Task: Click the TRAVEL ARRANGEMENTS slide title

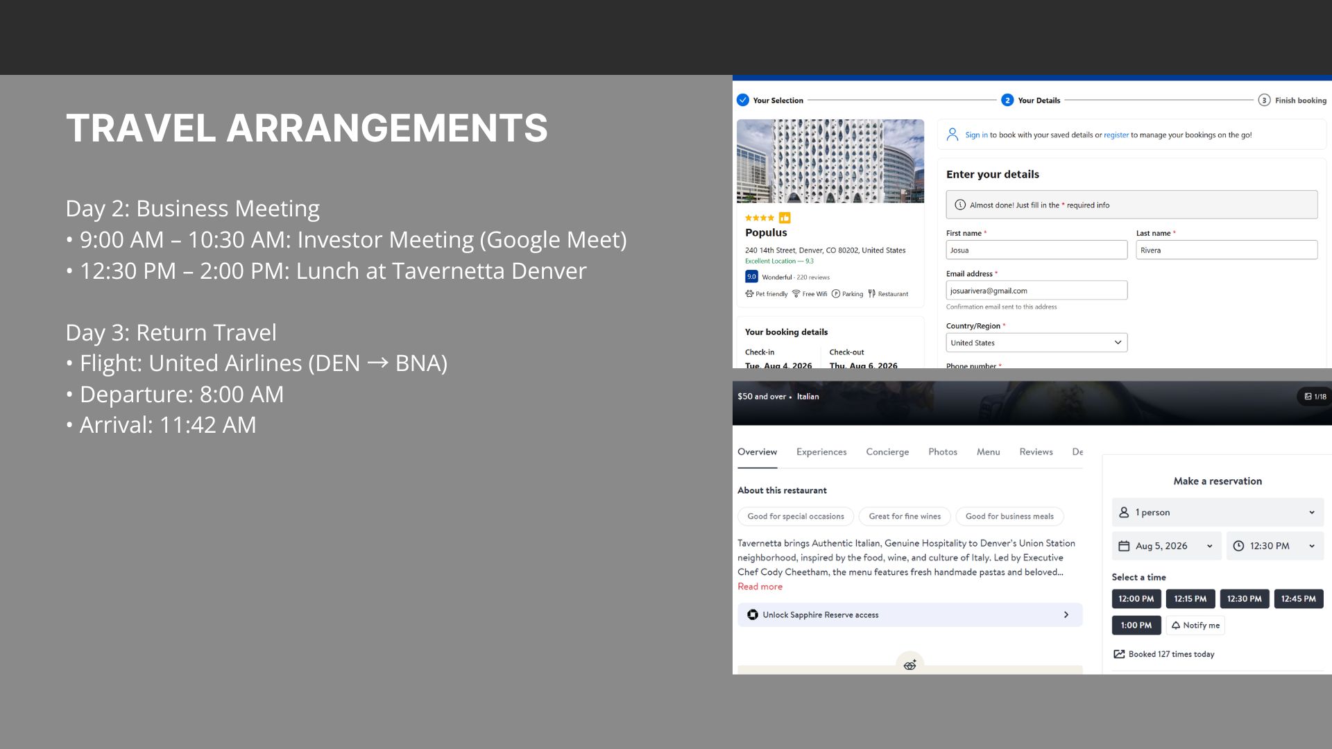Action: (307, 128)
